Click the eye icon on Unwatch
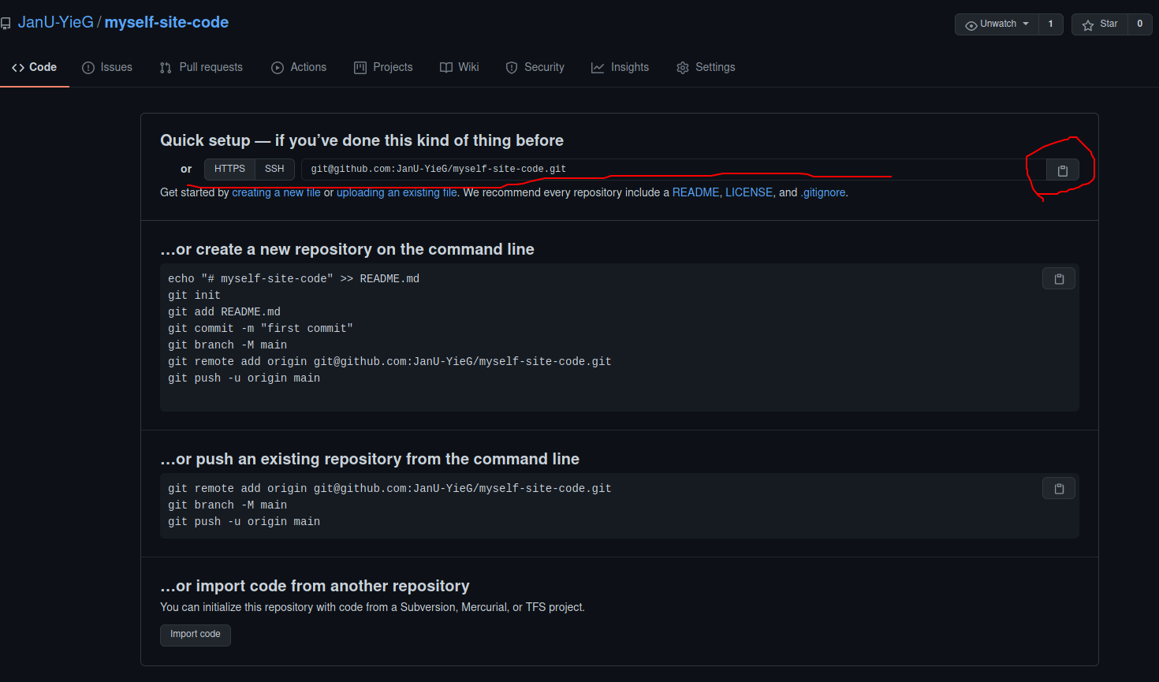Screen dimensions: 1159x682 click(x=972, y=24)
